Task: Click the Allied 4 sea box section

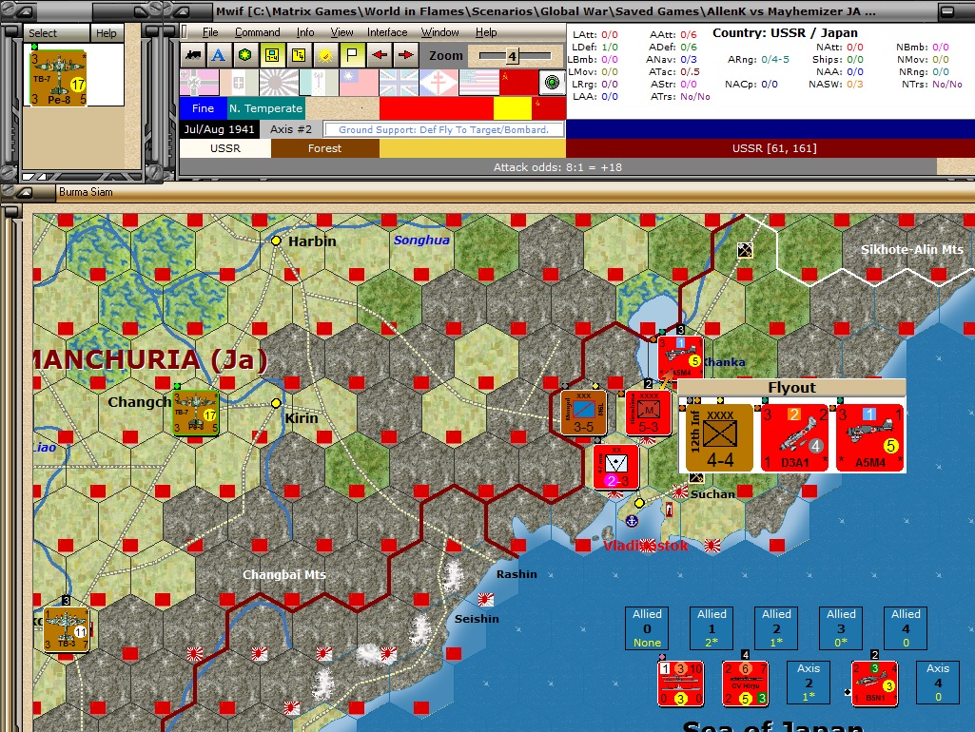Action: [x=906, y=628]
